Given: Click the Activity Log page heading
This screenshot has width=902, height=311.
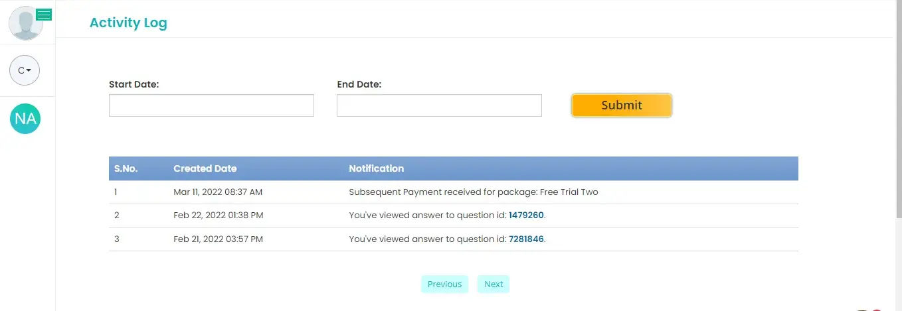Looking at the screenshot, I should point(128,23).
